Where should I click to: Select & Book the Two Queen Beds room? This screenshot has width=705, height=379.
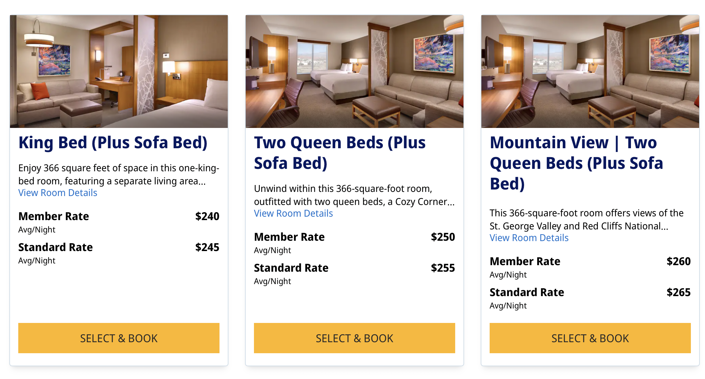pyautogui.click(x=354, y=338)
